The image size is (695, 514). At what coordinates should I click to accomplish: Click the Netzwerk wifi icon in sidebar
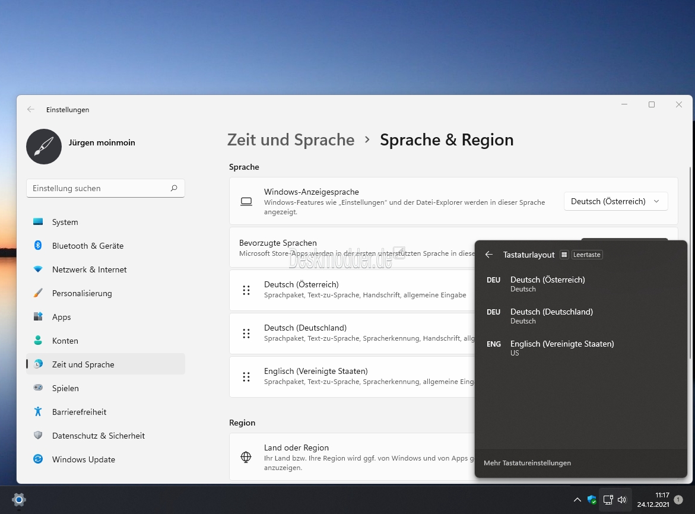coord(38,269)
